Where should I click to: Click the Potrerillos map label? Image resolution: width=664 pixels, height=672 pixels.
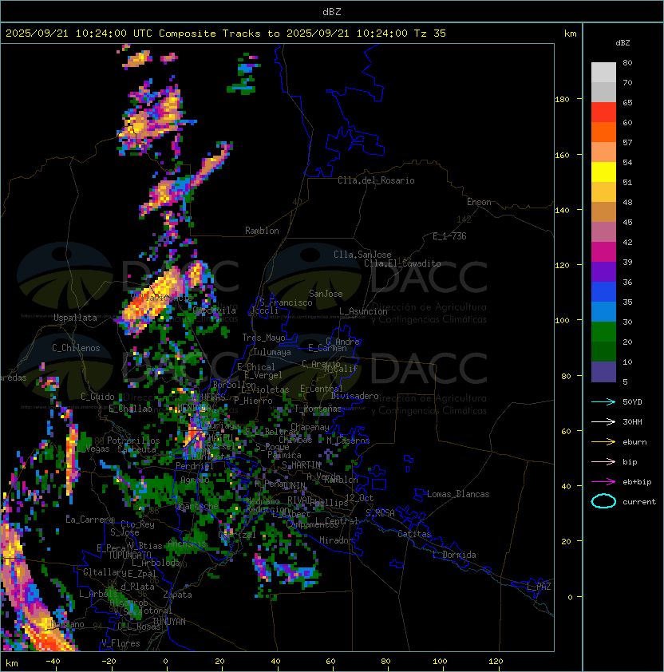[133, 441]
